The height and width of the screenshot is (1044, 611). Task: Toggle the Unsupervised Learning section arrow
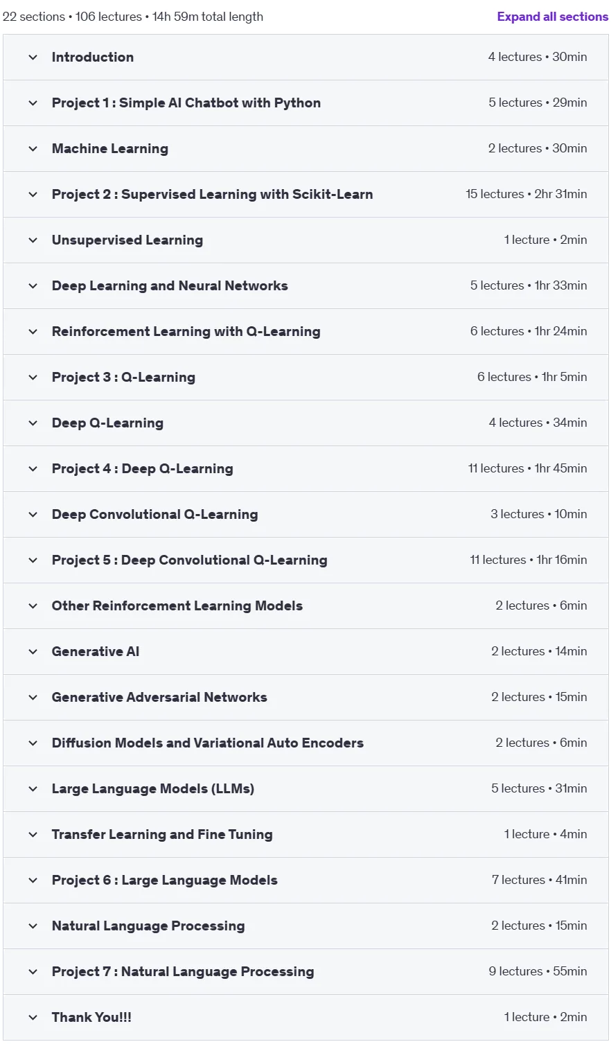(33, 240)
